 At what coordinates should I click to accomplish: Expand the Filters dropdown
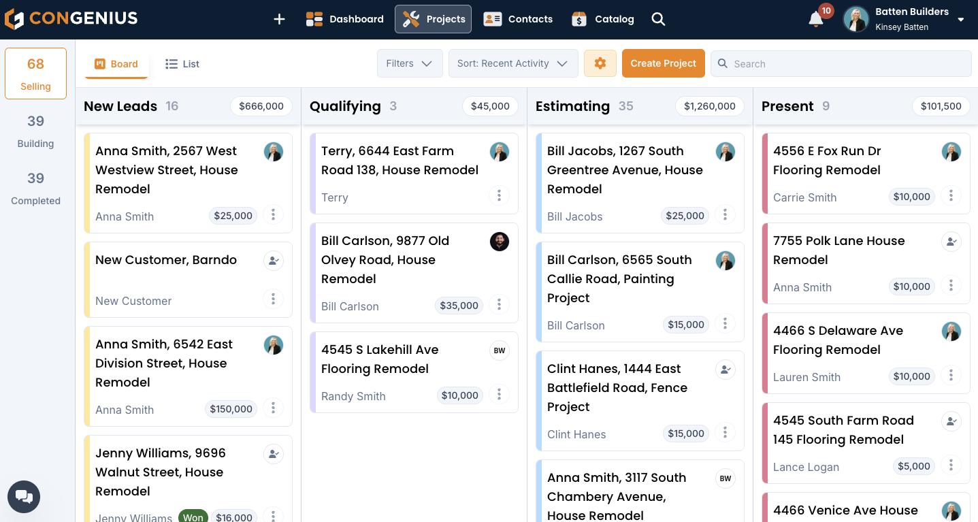[x=410, y=63]
